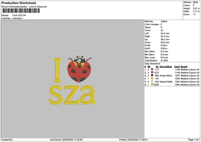Click the red swatch for stop 2
The width and height of the screenshot is (201, 142).
pyautogui.click(x=152, y=72)
